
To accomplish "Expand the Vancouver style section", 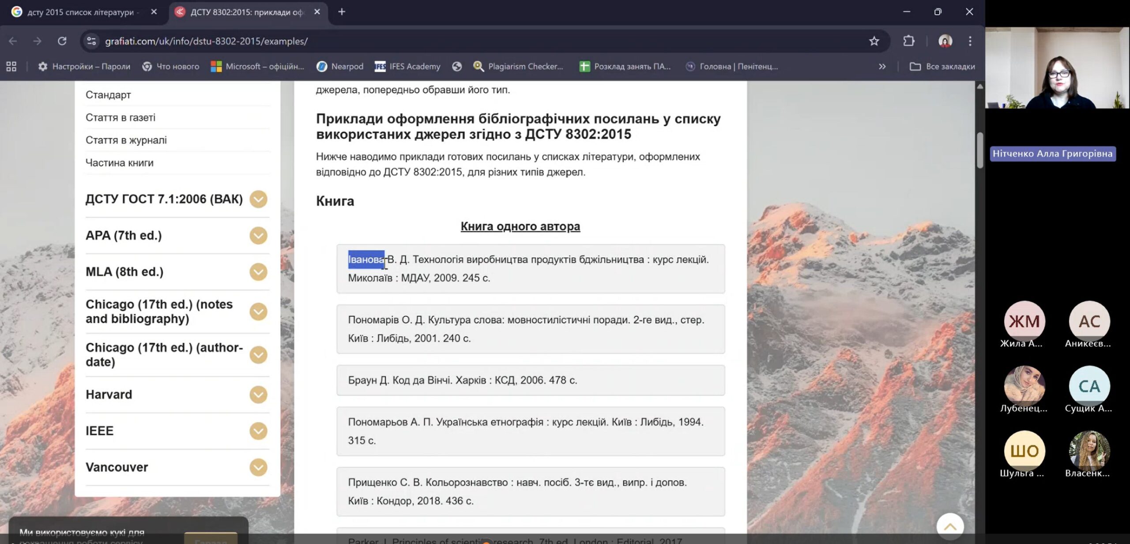I will [x=258, y=467].
